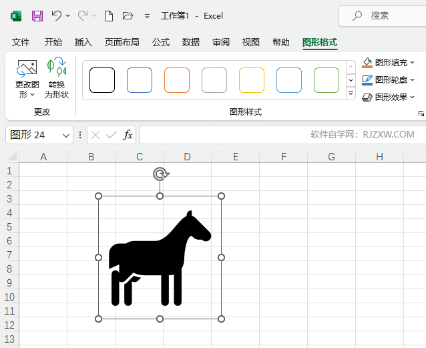Apply the black outline graphic style

click(102, 80)
